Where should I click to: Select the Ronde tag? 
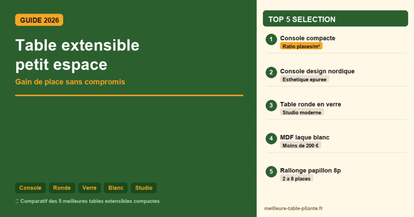point(62,188)
